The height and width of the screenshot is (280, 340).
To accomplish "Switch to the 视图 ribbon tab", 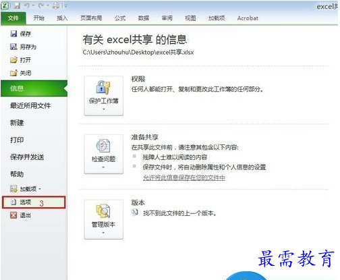I will (x=190, y=18).
